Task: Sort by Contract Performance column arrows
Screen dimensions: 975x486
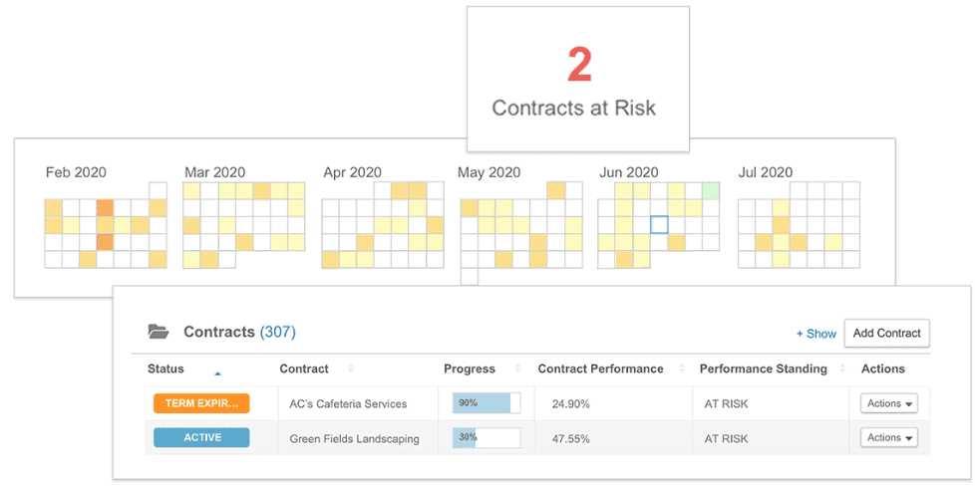Action: click(681, 369)
